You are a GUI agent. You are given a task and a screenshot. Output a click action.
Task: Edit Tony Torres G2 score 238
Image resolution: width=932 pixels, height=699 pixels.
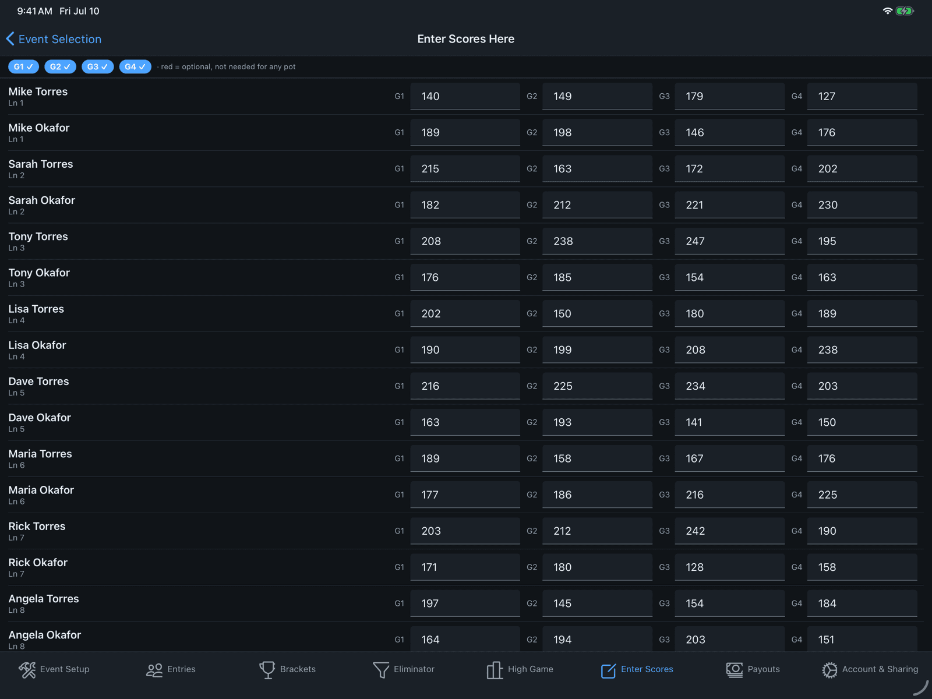[x=597, y=241]
